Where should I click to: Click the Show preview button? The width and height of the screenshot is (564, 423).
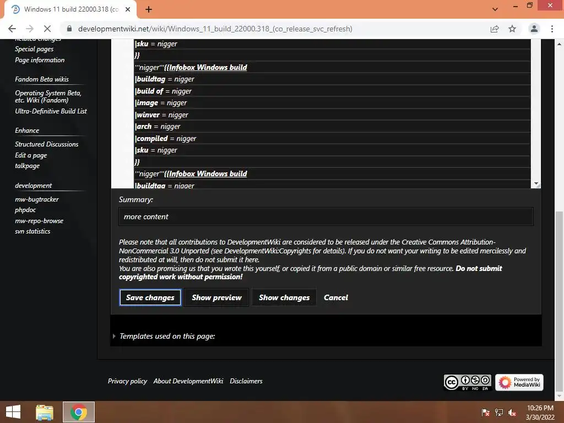[x=216, y=297]
